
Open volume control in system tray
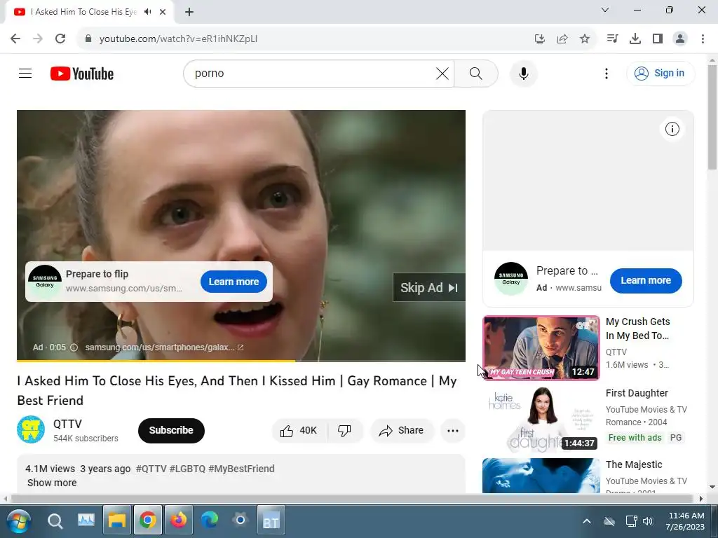pyautogui.click(x=647, y=521)
